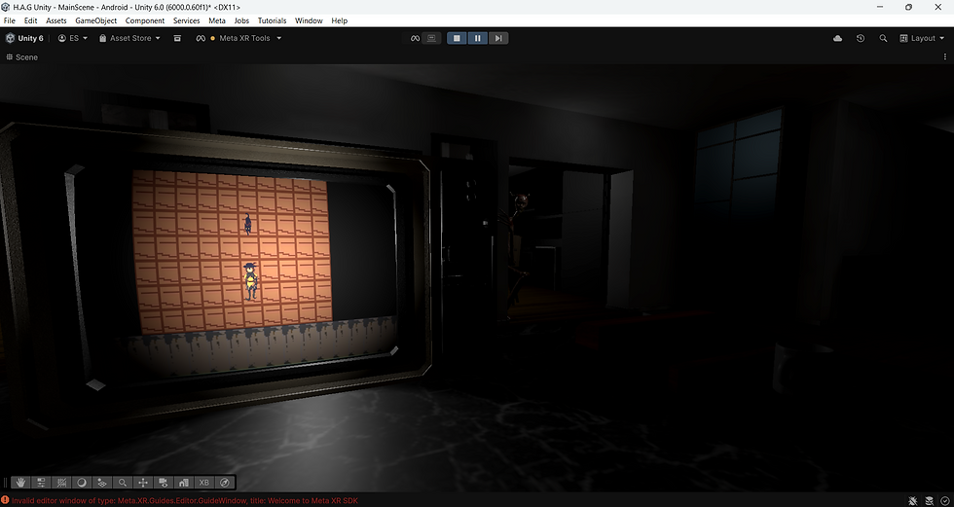The image size is (954, 507).
Task: Click the Meta logo icon next to XR Tools
Action: coord(201,38)
